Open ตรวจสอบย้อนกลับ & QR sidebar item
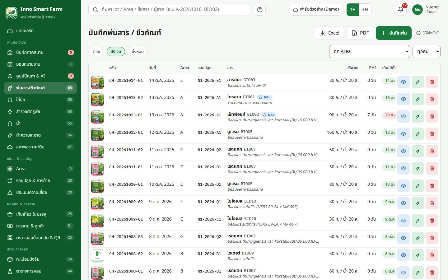The width and height of the screenshot is (448, 280). tap(40, 238)
